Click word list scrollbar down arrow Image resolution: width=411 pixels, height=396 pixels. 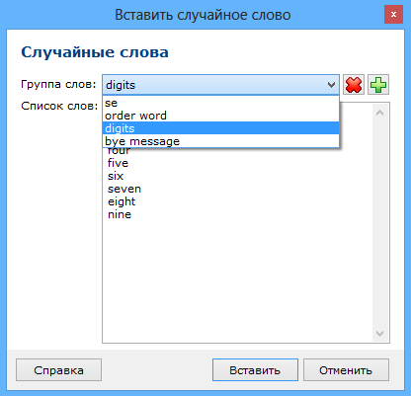[380, 334]
